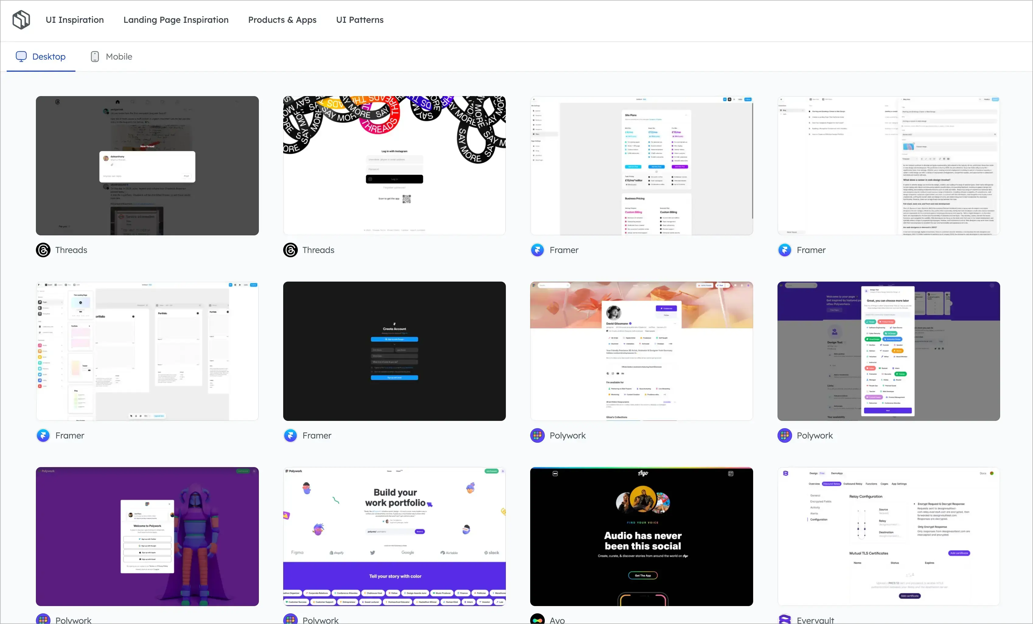Open the Framer dark Create Account screenshot
The width and height of the screenshot is (1033, 624).
[394, 351]
